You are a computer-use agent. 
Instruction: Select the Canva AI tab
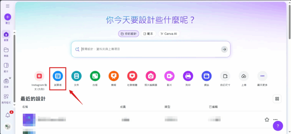[169, 34]
